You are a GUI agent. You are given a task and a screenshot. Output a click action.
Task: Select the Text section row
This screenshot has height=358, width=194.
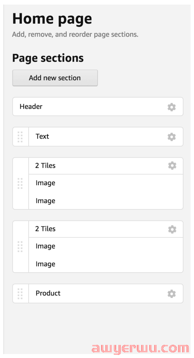[x=106, y=137]
